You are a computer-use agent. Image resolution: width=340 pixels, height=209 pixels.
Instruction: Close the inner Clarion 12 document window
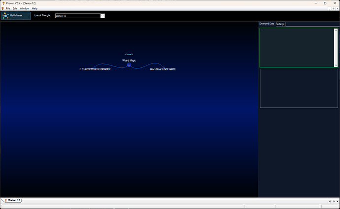(338, 9)
